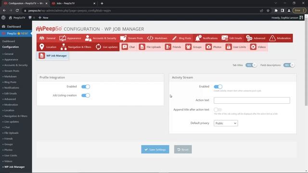Open the User Limits sidebar link

point(11,156)
